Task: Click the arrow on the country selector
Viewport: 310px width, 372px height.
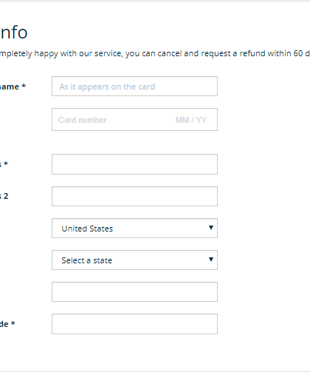Action: (x=211, y=228)
